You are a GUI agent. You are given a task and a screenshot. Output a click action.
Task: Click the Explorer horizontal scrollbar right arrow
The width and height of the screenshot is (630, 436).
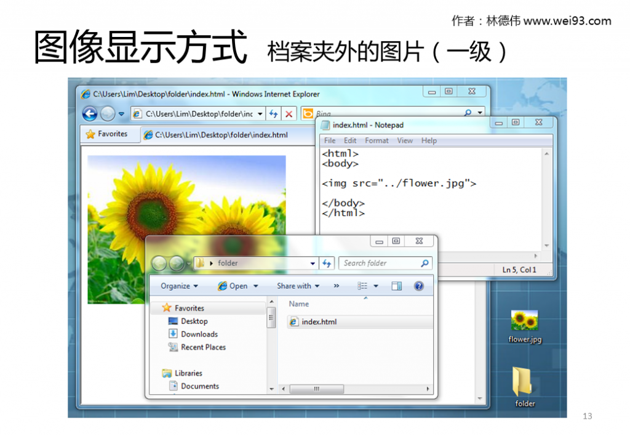pos(428,389)
